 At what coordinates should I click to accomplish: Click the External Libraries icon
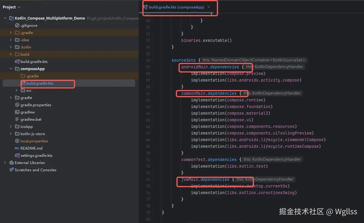pyautogui.click(x=11, y=163)
